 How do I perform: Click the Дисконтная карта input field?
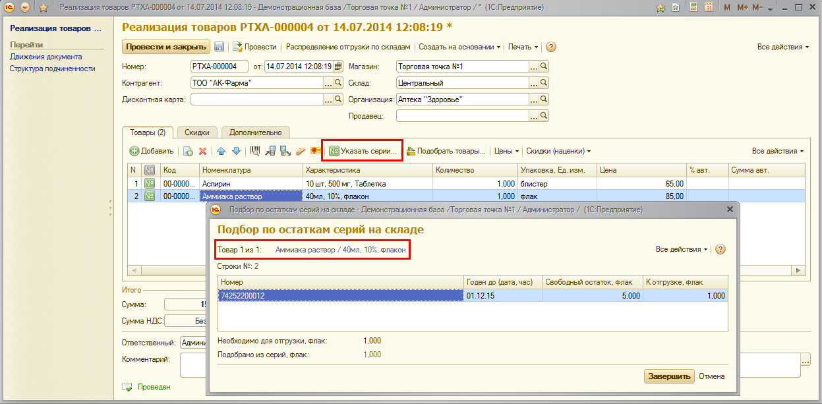click(x=256, y=100)
